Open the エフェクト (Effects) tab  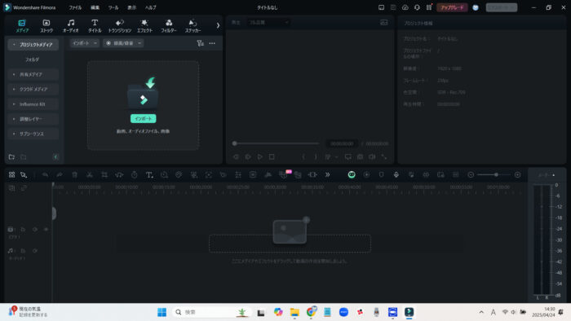(144, 26)
